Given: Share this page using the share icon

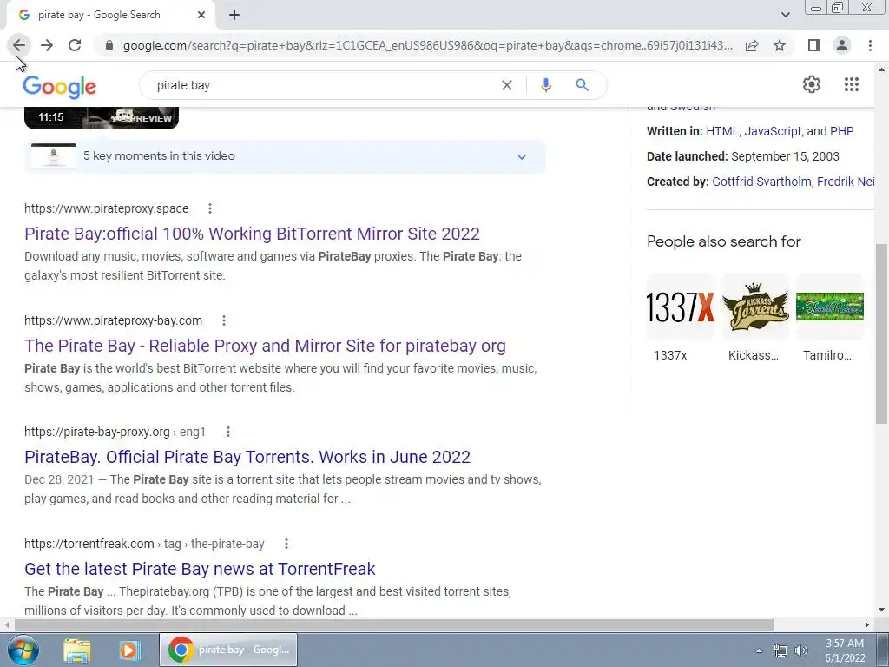Looking at the screenshot, I should (x=752, y=45).
